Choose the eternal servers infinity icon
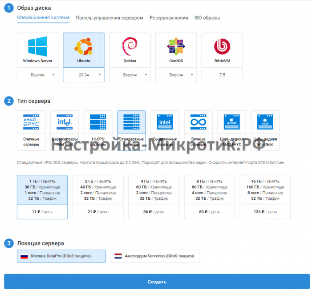The image size is (312, 291). point(198,122)
